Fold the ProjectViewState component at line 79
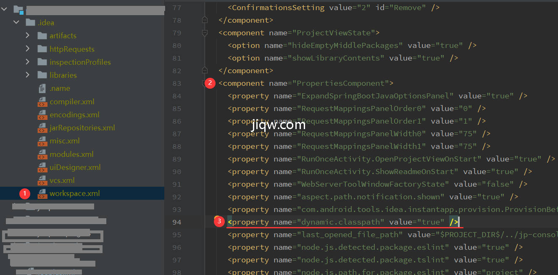 point(205,33)
